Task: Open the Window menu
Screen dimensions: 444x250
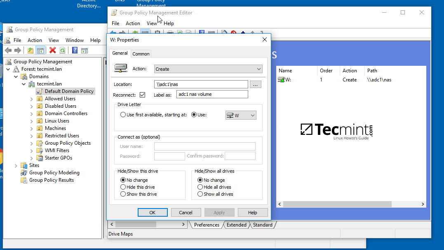Action: 75,40
